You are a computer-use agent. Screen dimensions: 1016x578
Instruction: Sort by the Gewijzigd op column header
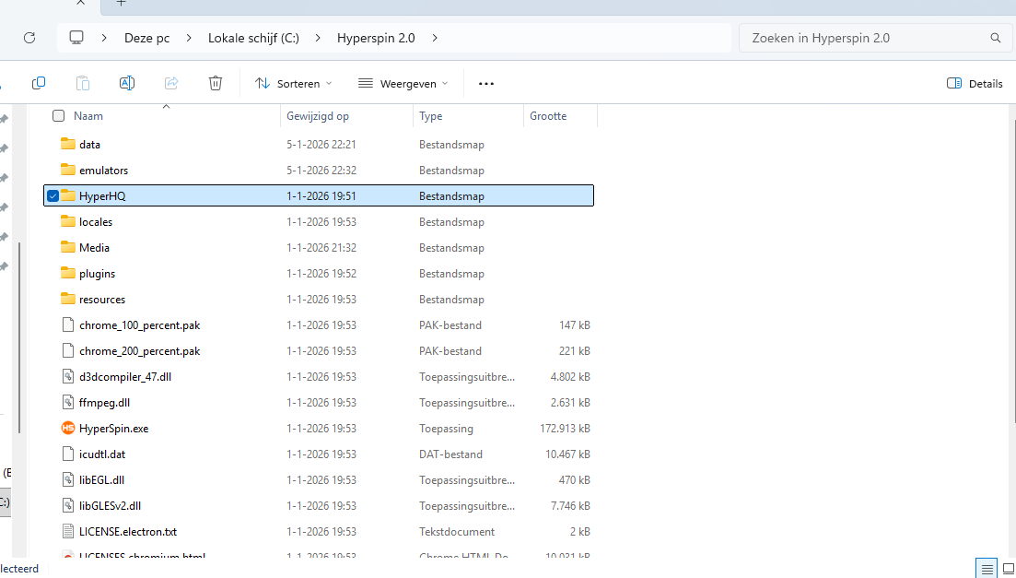tap(318, 116)
